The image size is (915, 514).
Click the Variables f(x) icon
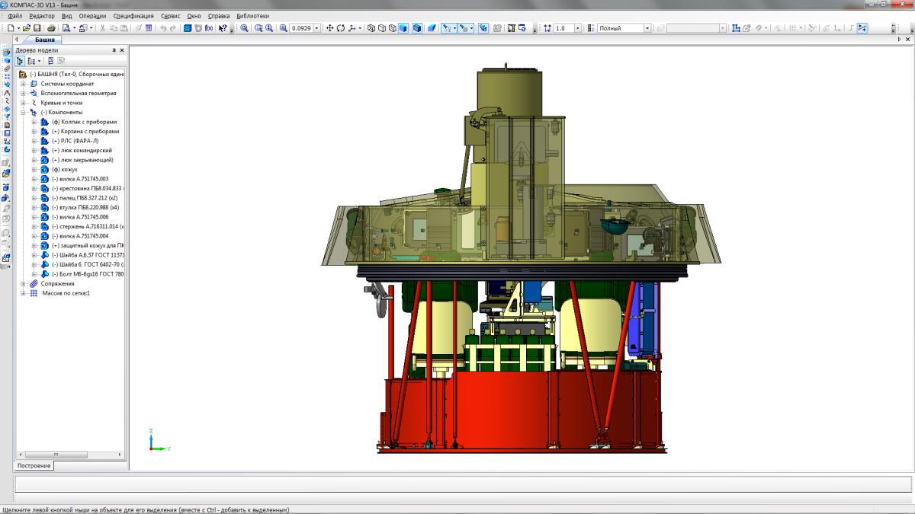click(209, 28)
